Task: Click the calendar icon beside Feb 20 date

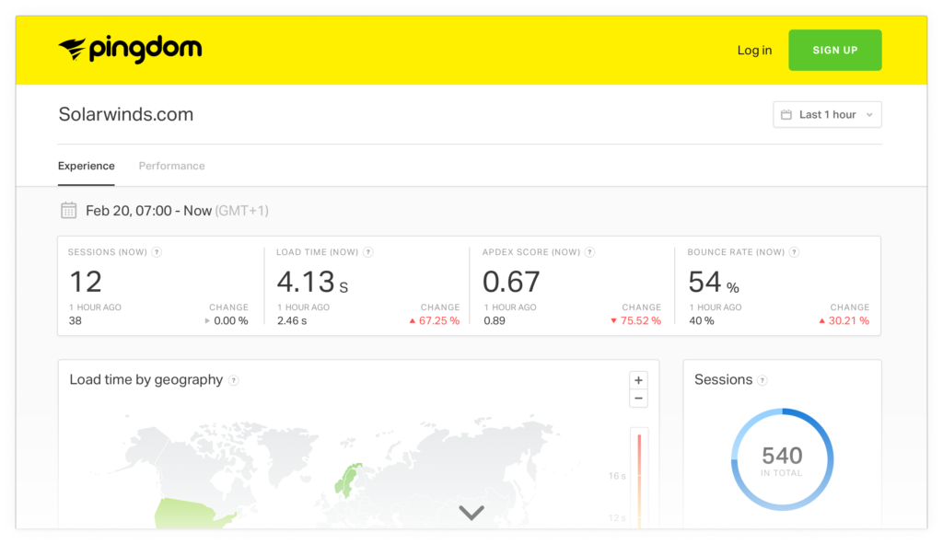Action: click(x=68, y=209)
